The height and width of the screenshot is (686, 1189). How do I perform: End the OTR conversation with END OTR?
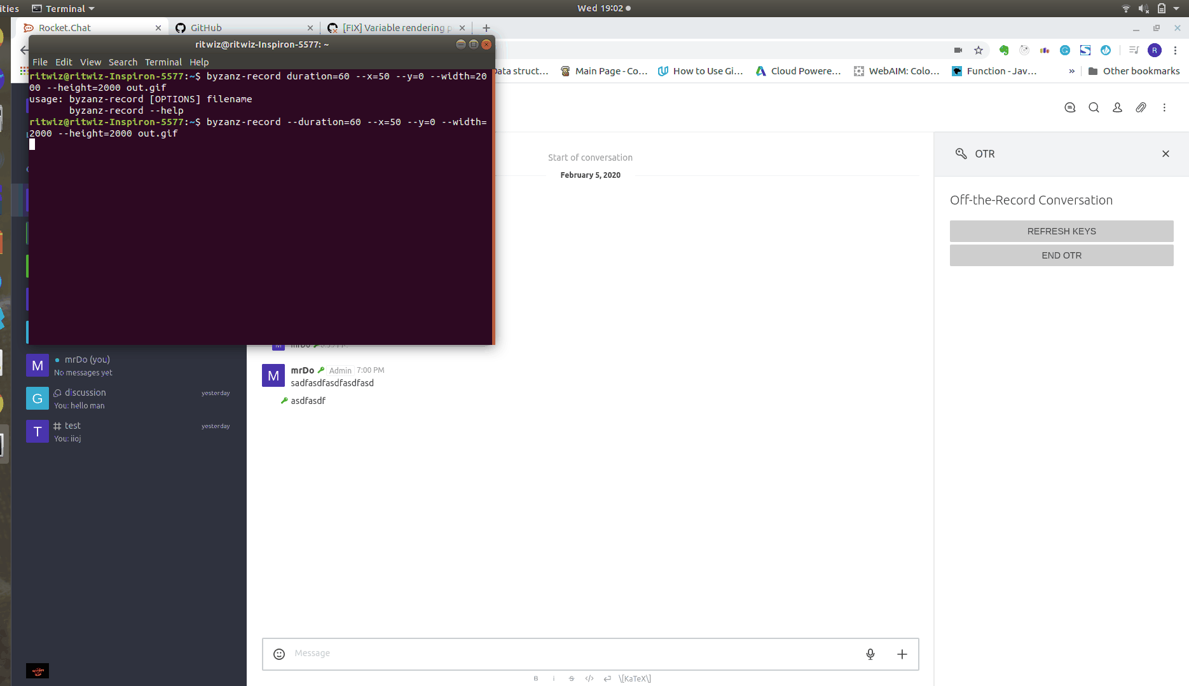coord(1061,255)
